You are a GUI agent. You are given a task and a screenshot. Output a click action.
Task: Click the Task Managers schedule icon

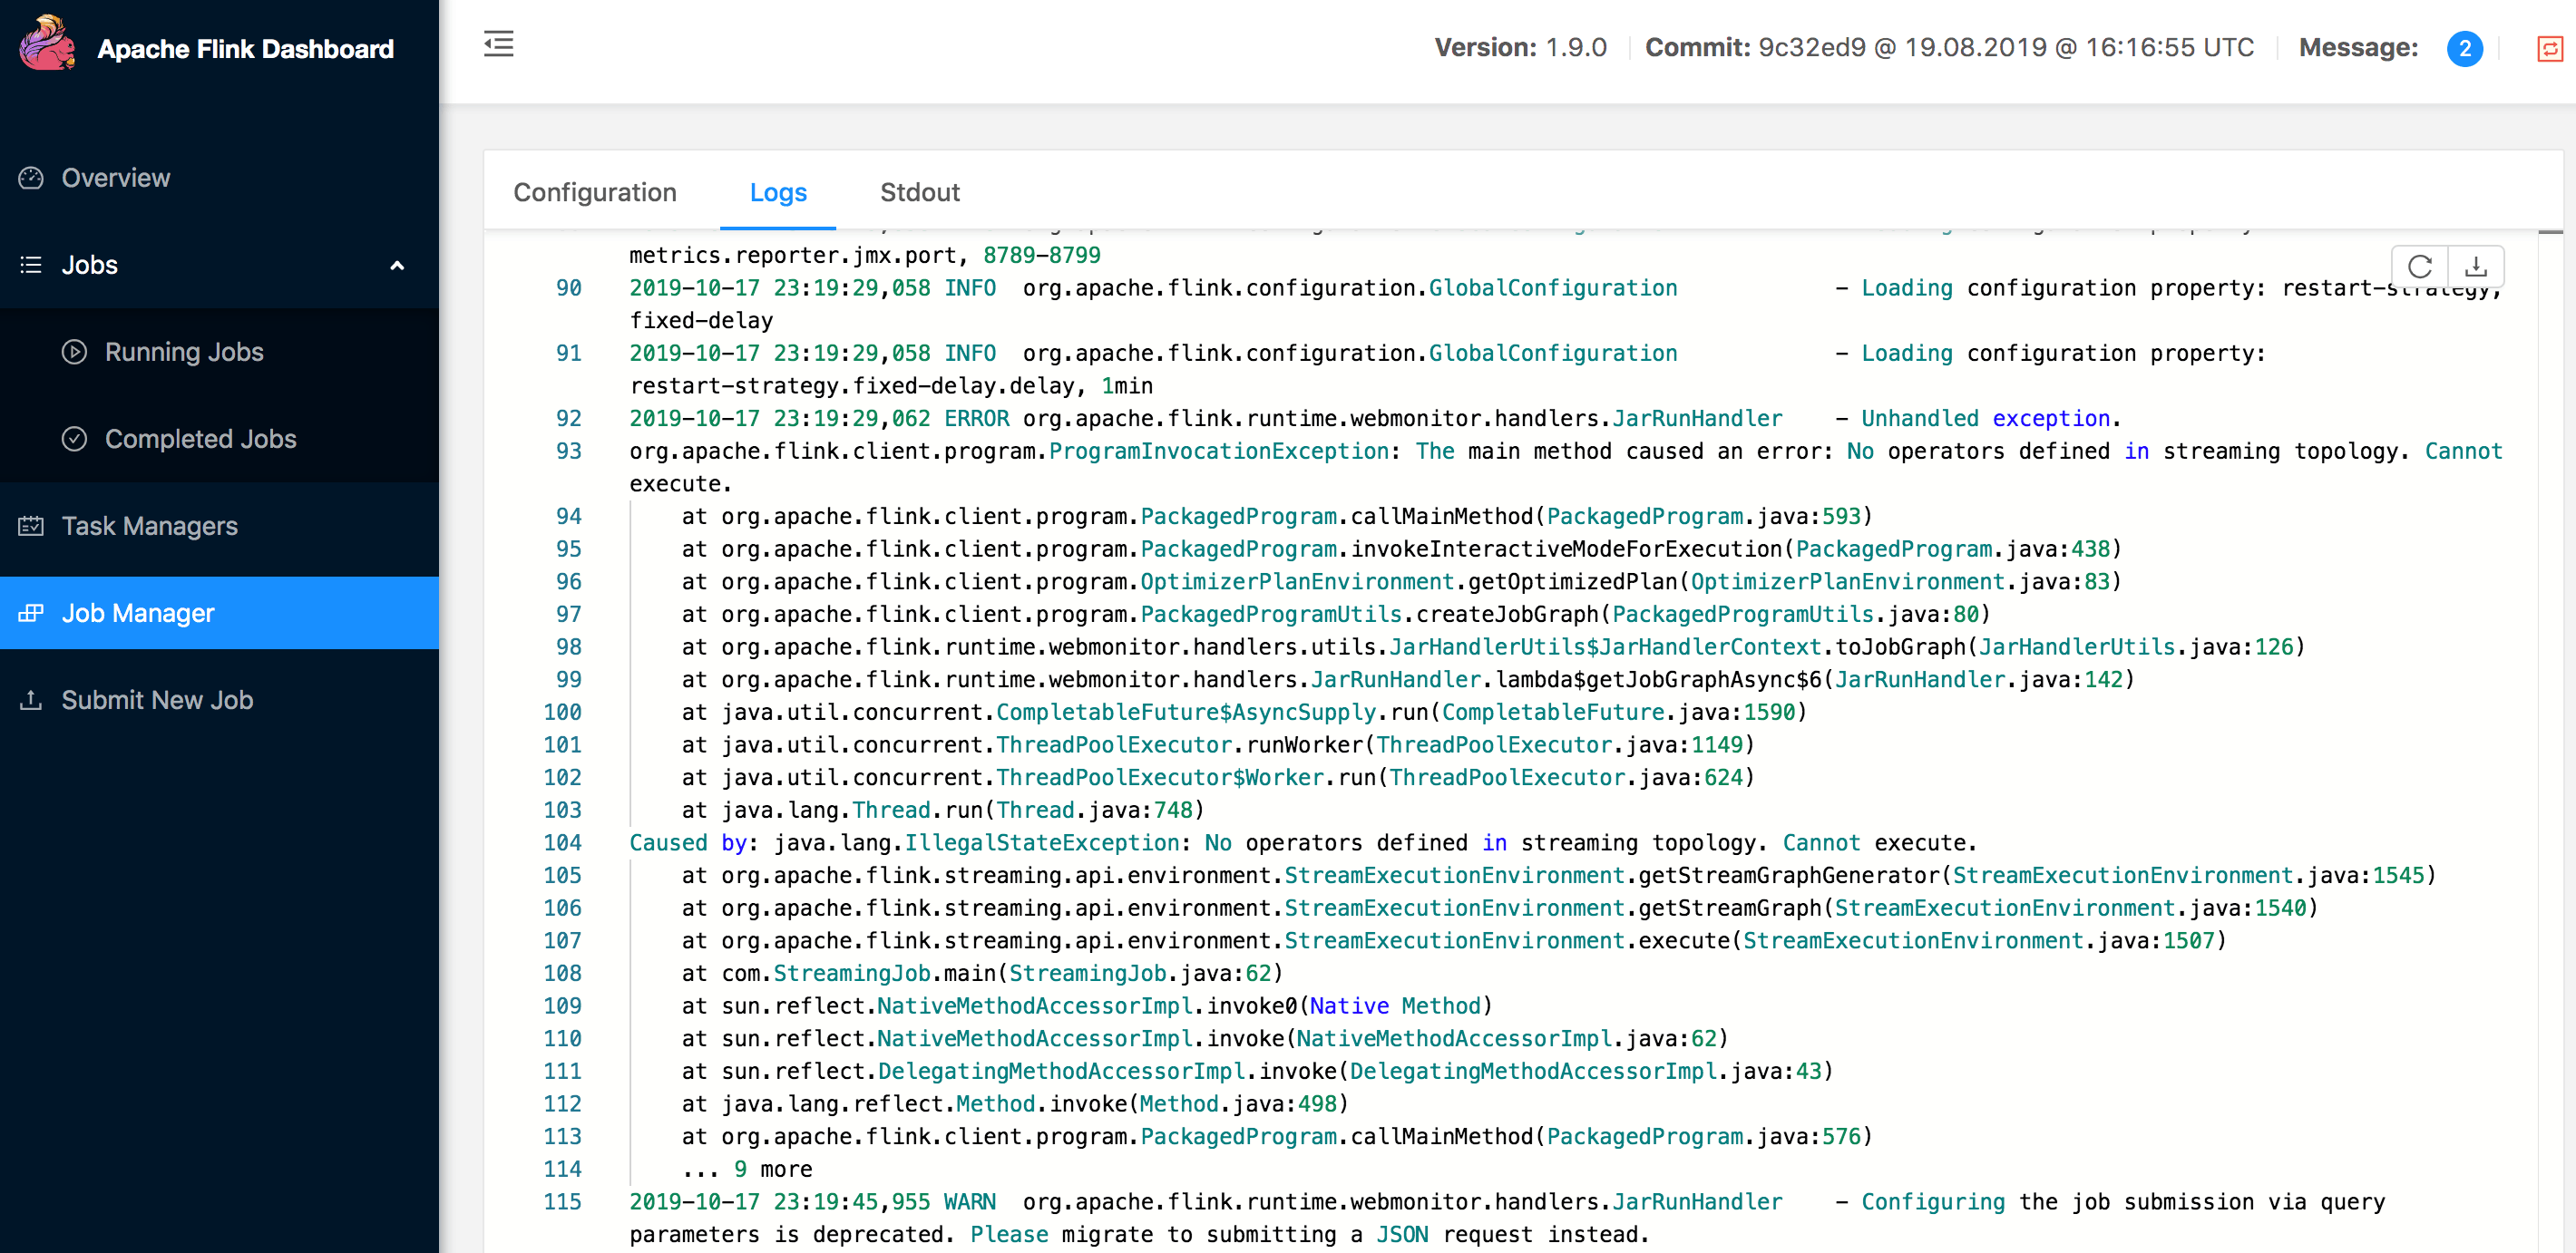click(31, 526)
